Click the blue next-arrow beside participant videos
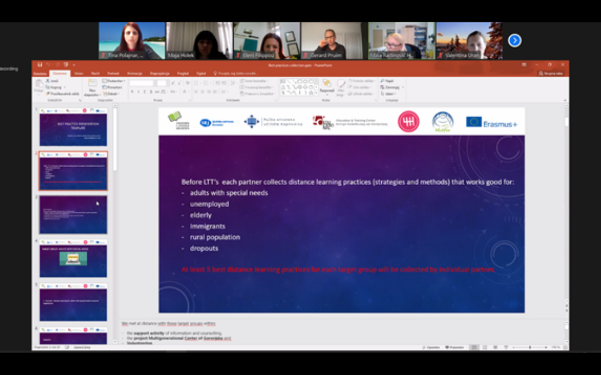Image resolution: width=601 pixels, height=375 pixels. [515, 40]
